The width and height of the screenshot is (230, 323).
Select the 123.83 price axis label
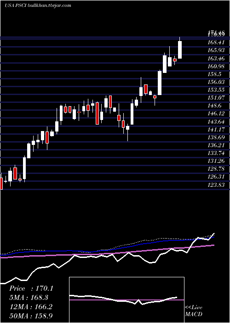pyautogui.click(x=216, y=185)
